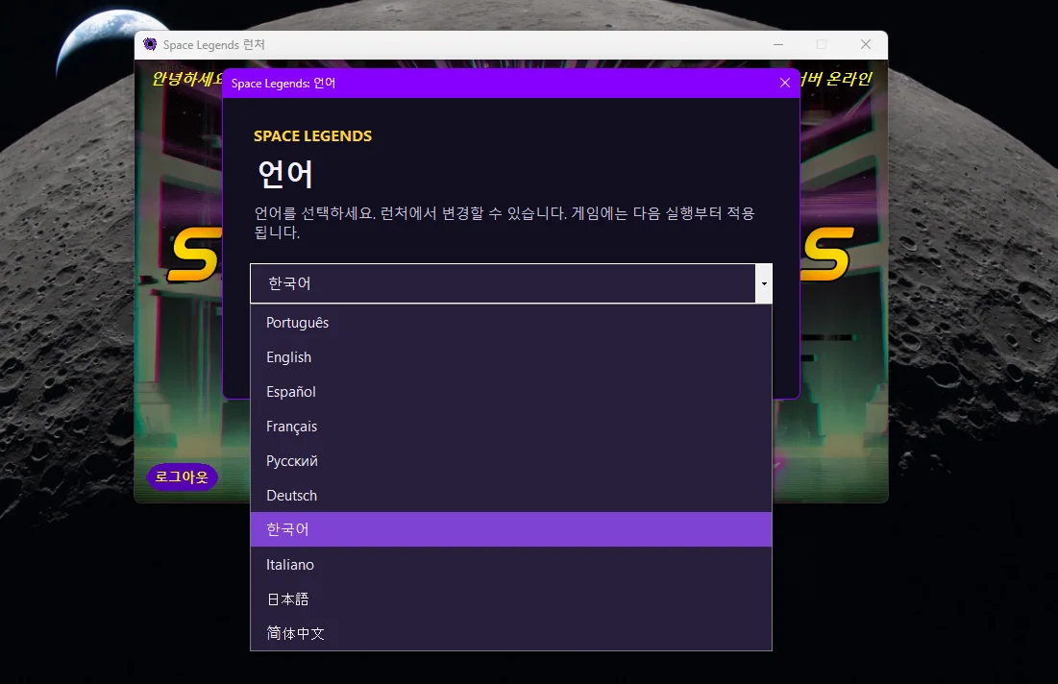Choose Русский from the list
The height and width of the screenshot is (684, 1058).
point(511,461)
